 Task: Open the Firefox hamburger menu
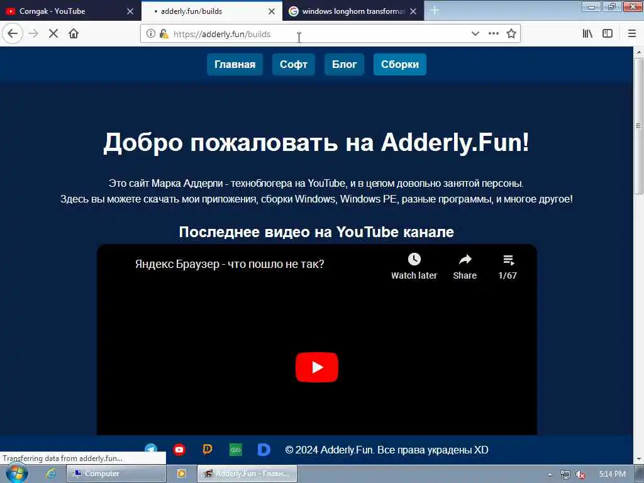click(x=631, y=34)
